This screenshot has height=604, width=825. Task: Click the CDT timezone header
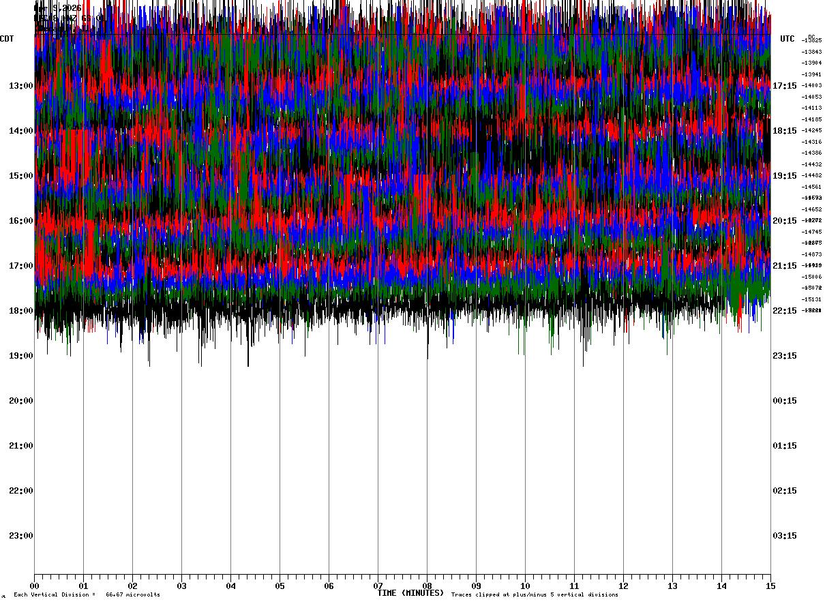(7, 39)
